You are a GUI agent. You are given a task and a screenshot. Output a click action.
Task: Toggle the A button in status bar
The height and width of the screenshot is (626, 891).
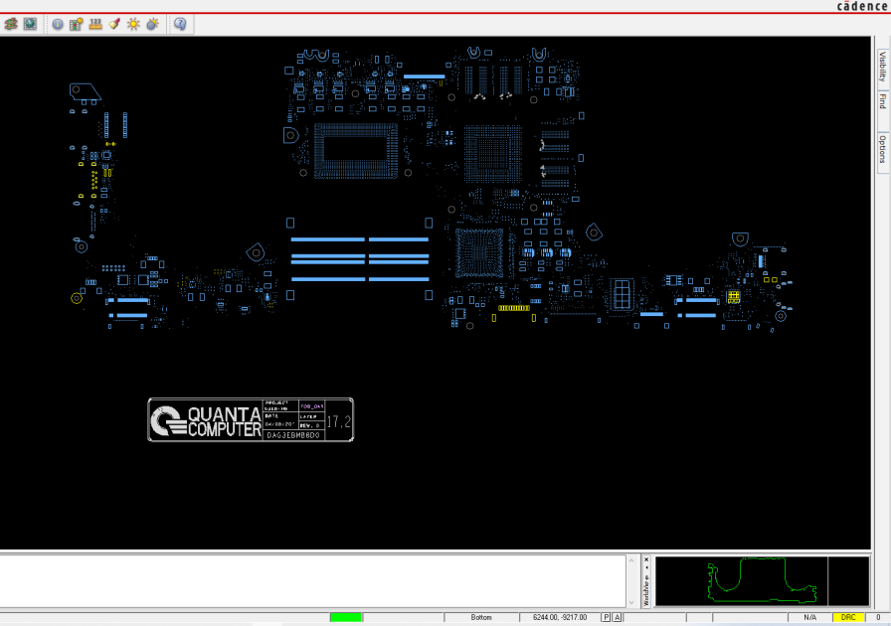pos(618,617)
